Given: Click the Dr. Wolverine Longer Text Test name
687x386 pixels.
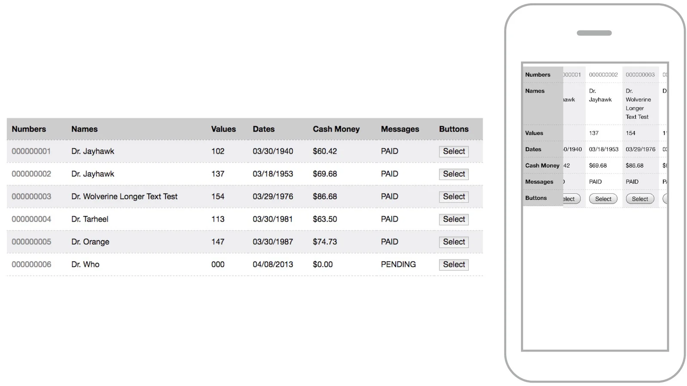Looking at the screenshot, I should pyautogui.click(x=124, y=196).
